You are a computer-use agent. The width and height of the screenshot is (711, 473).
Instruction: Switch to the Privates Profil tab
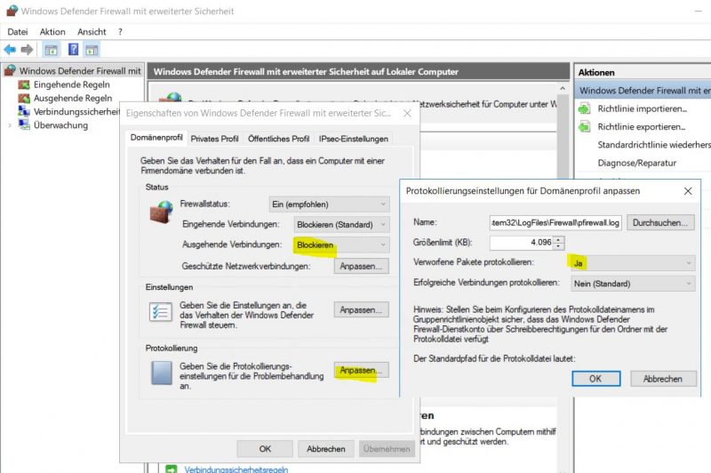point(214,139)
